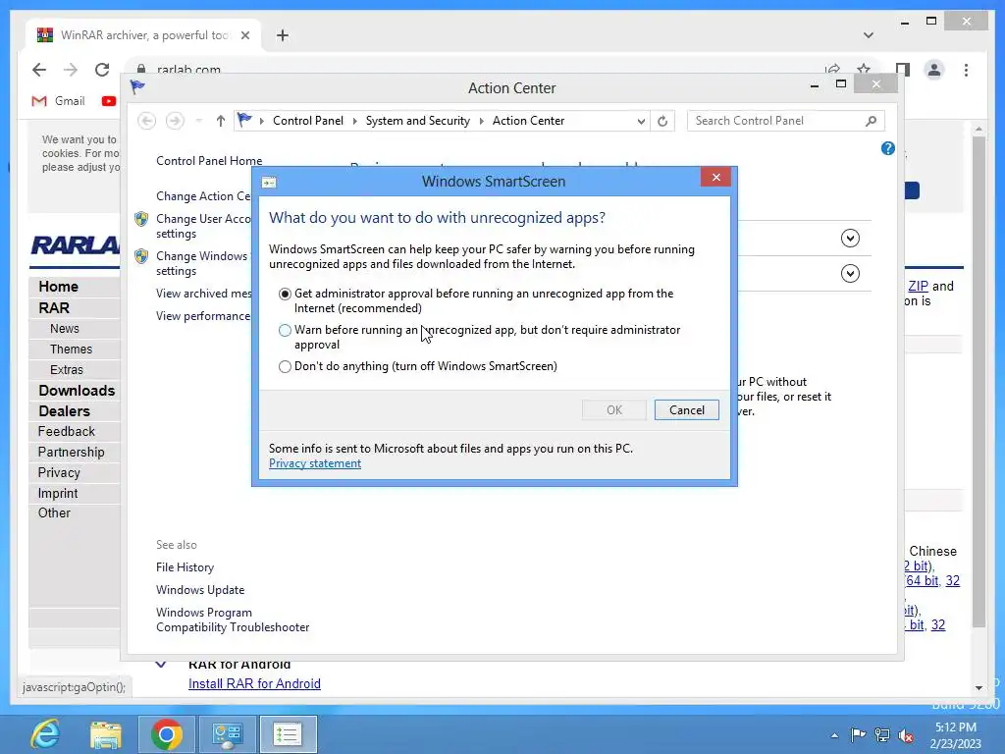Open the Privacy statement link
This screenshot has height=754, width=1005.
[315, 463]
